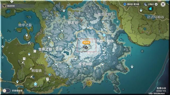Select the waypoint on the eastern sea islet
170x95 pixels.
132,67
